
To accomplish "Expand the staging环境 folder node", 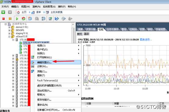I will click(x=9, y=33).
